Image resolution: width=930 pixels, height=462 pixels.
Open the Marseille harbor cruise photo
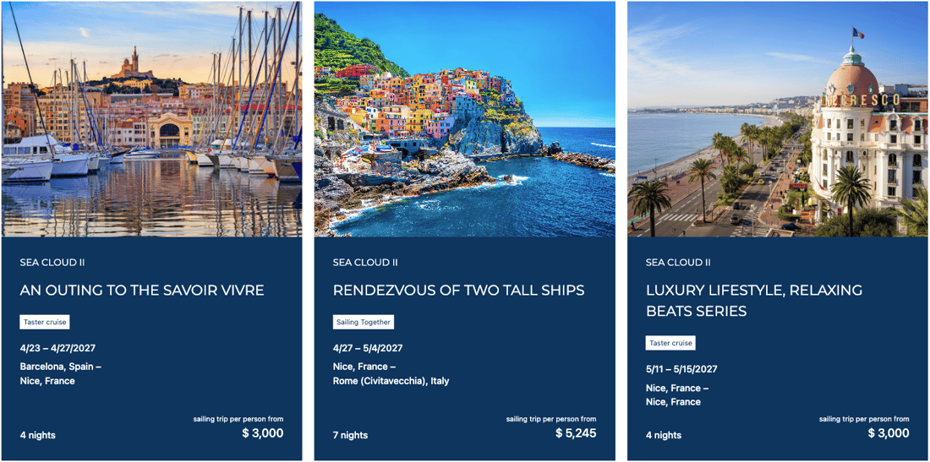click(151, 119)
